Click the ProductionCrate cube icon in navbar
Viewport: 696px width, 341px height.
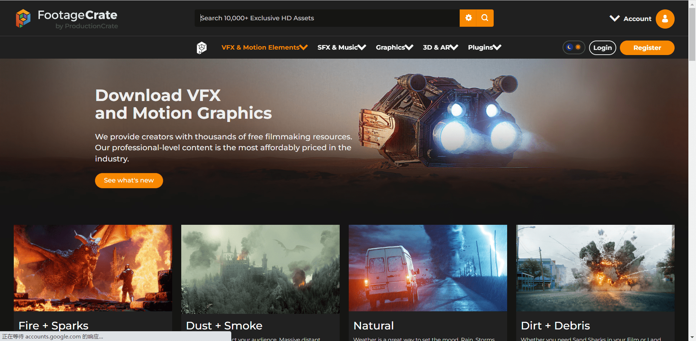point(202,47)
